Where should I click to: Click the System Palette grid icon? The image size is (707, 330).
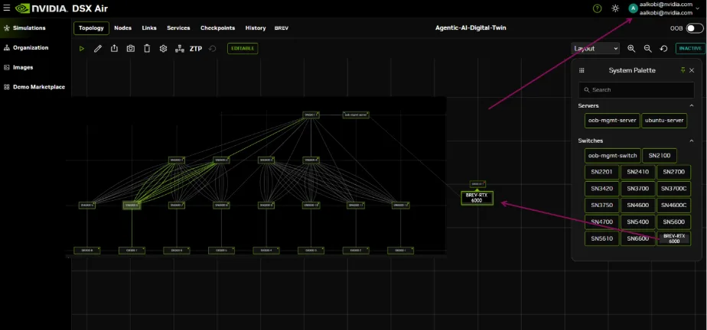582,70
